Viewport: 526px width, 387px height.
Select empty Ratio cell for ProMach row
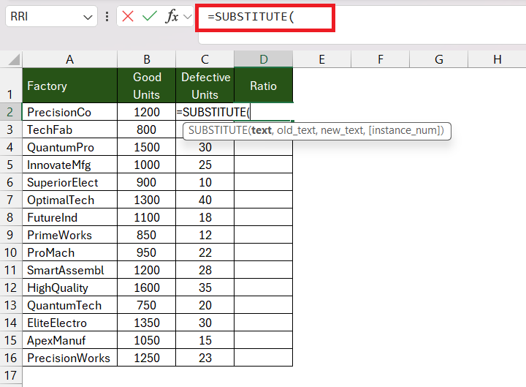point(263,252)
